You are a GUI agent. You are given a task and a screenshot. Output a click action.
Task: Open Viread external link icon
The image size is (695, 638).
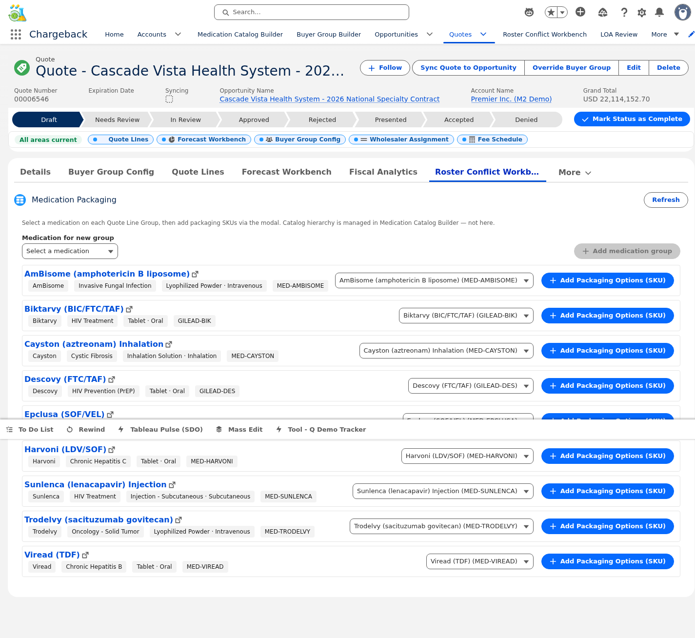(x=85, y=556)
